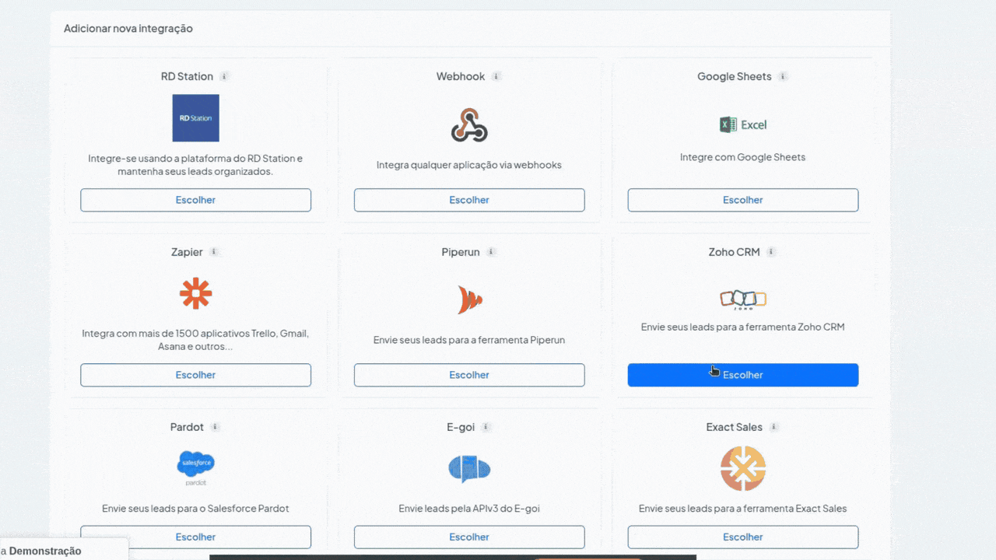Image resolution: width=996 pixels, height=560 pixels.
Task: Choose the Google Sheets integration
Action: tap(743, 200)
